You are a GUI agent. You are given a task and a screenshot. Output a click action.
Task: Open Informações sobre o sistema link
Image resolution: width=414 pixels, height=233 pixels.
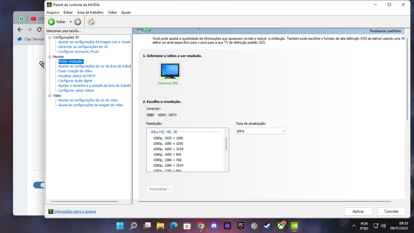pyautogui.click(x=75, y=212)
